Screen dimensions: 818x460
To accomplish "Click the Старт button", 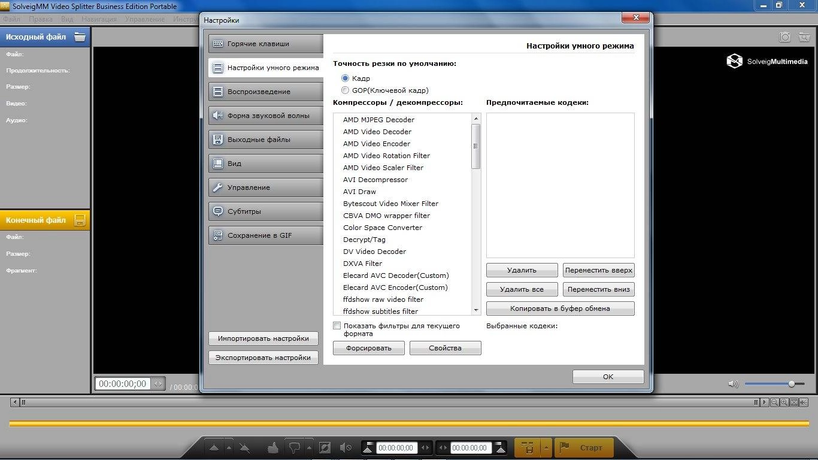I will coord(584,447).
